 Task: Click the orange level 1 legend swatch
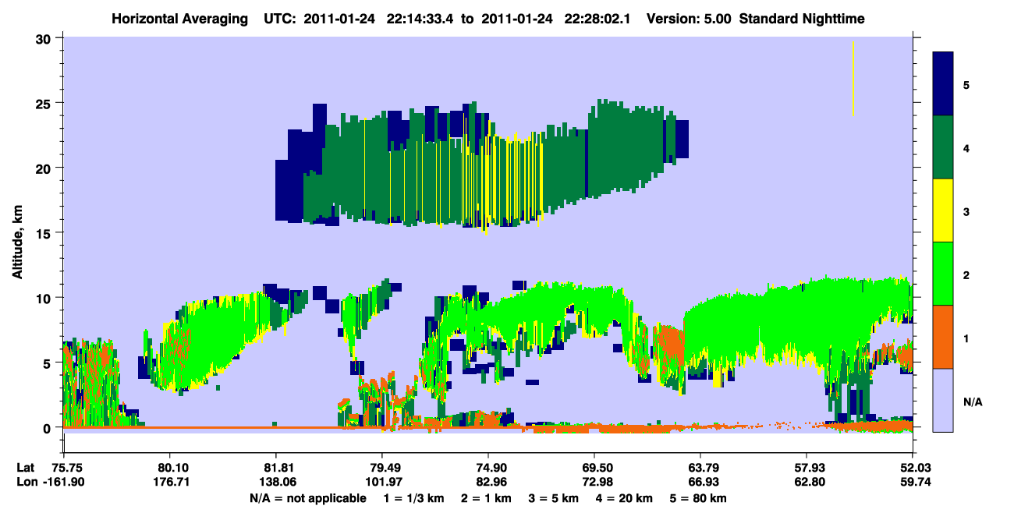[944, 336]
